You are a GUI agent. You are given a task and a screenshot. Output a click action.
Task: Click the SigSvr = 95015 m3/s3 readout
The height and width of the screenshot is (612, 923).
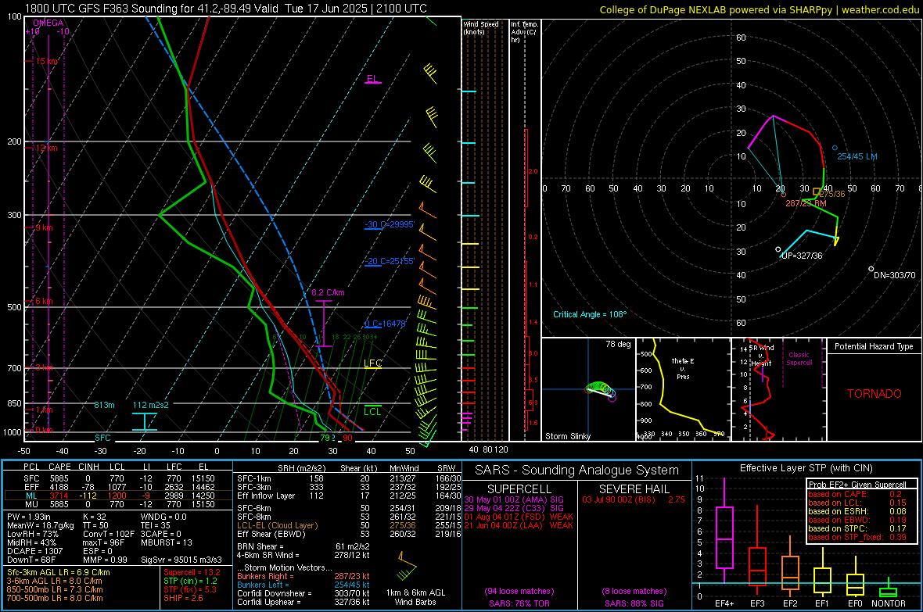click(x=181, y=560)
